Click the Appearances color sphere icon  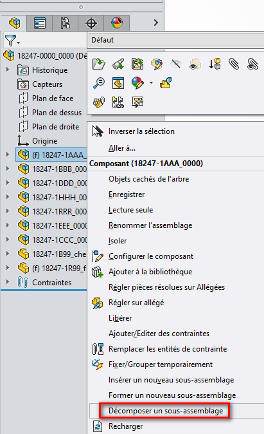pyautogui.click(x=137, y=83)
